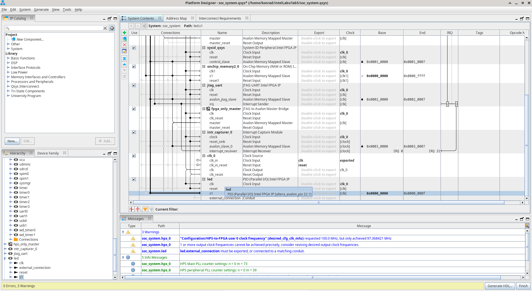Click the move-down grey triangle icon
This screenshot has width=532, height=291.
pyautogui.click(x=124, y=70)
